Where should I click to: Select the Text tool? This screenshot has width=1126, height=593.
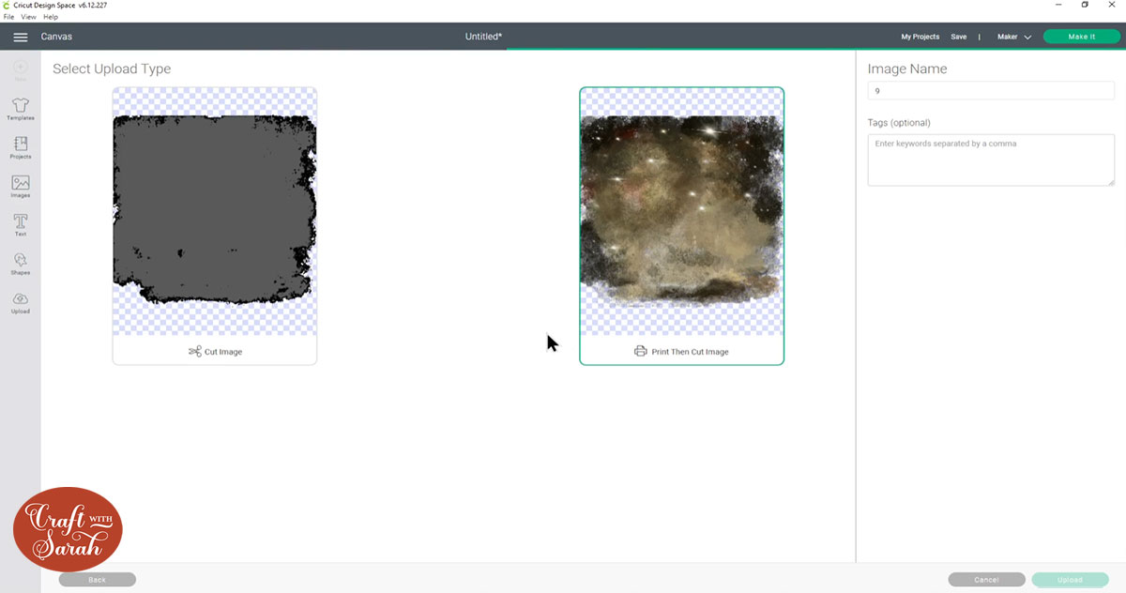click(21, 225)
